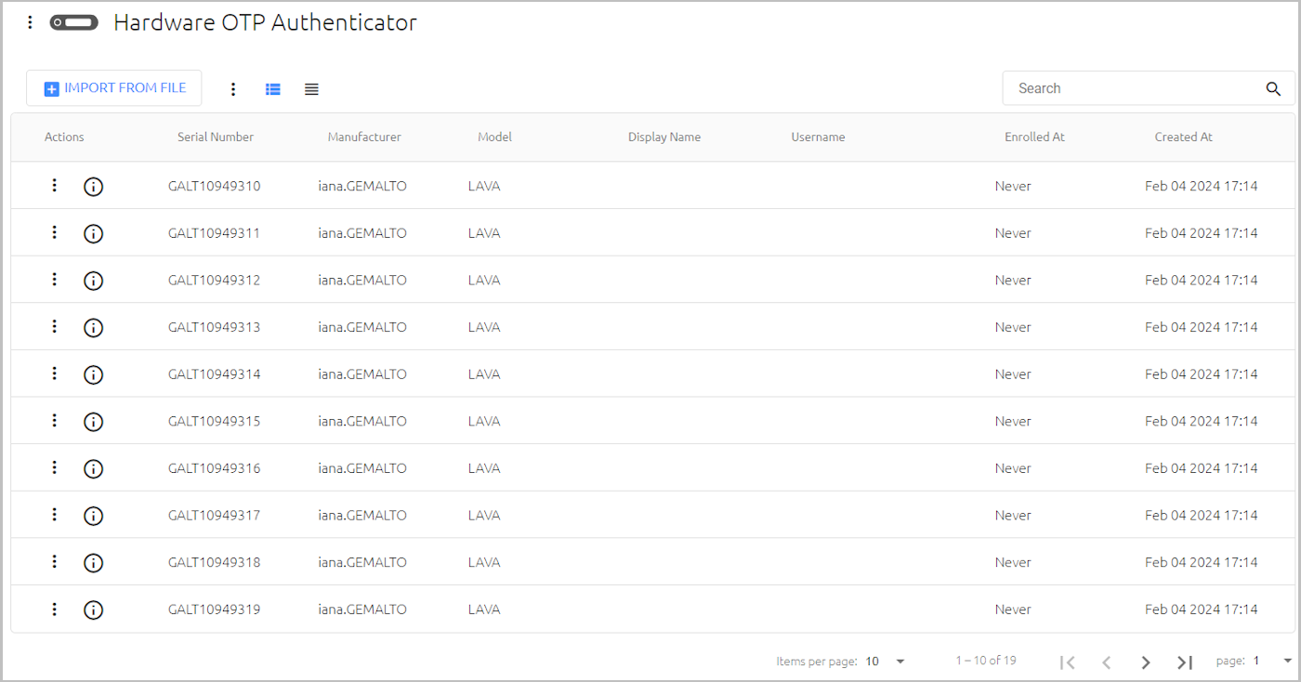Go to the next page arrow
Image resolution: width=1301 pixels, height=682 pixels.
[x=1146, y=662]
